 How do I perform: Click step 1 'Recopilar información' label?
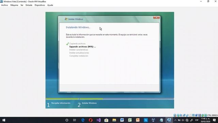click(61, 103)
